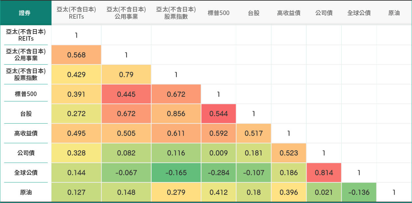The image size is (412, 203).
Task: Select the dark green -0.165 cell
Action: [176, 173]
